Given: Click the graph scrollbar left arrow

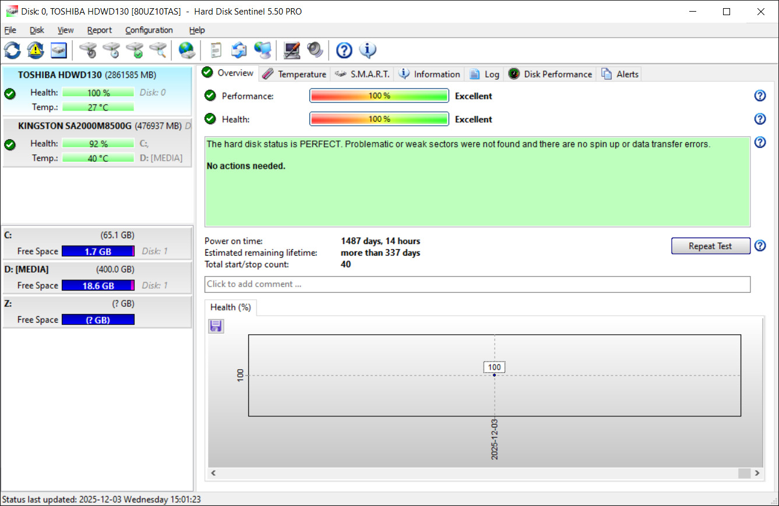Looking at the screenshot, I should point(214,473).
